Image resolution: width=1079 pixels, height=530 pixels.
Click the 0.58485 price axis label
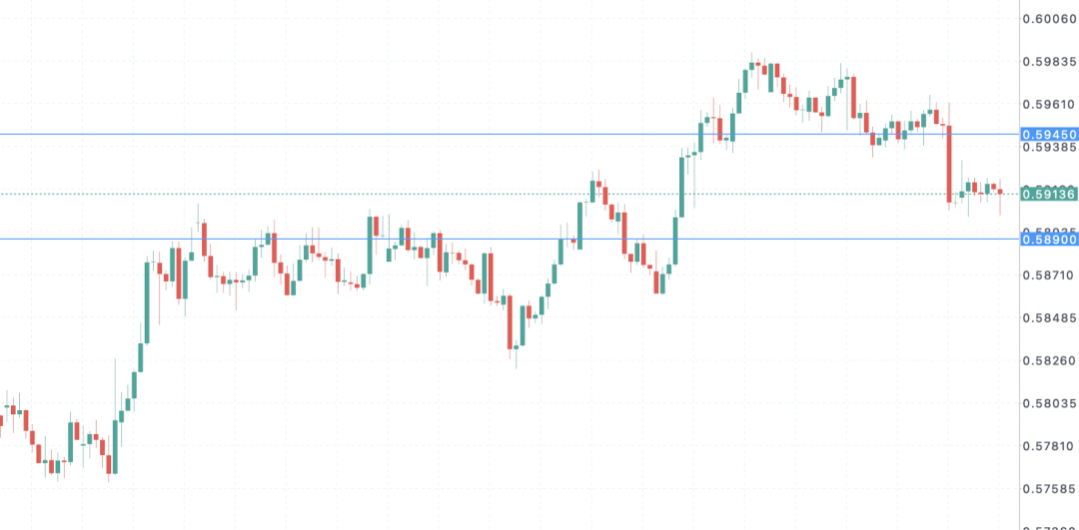1049,318
